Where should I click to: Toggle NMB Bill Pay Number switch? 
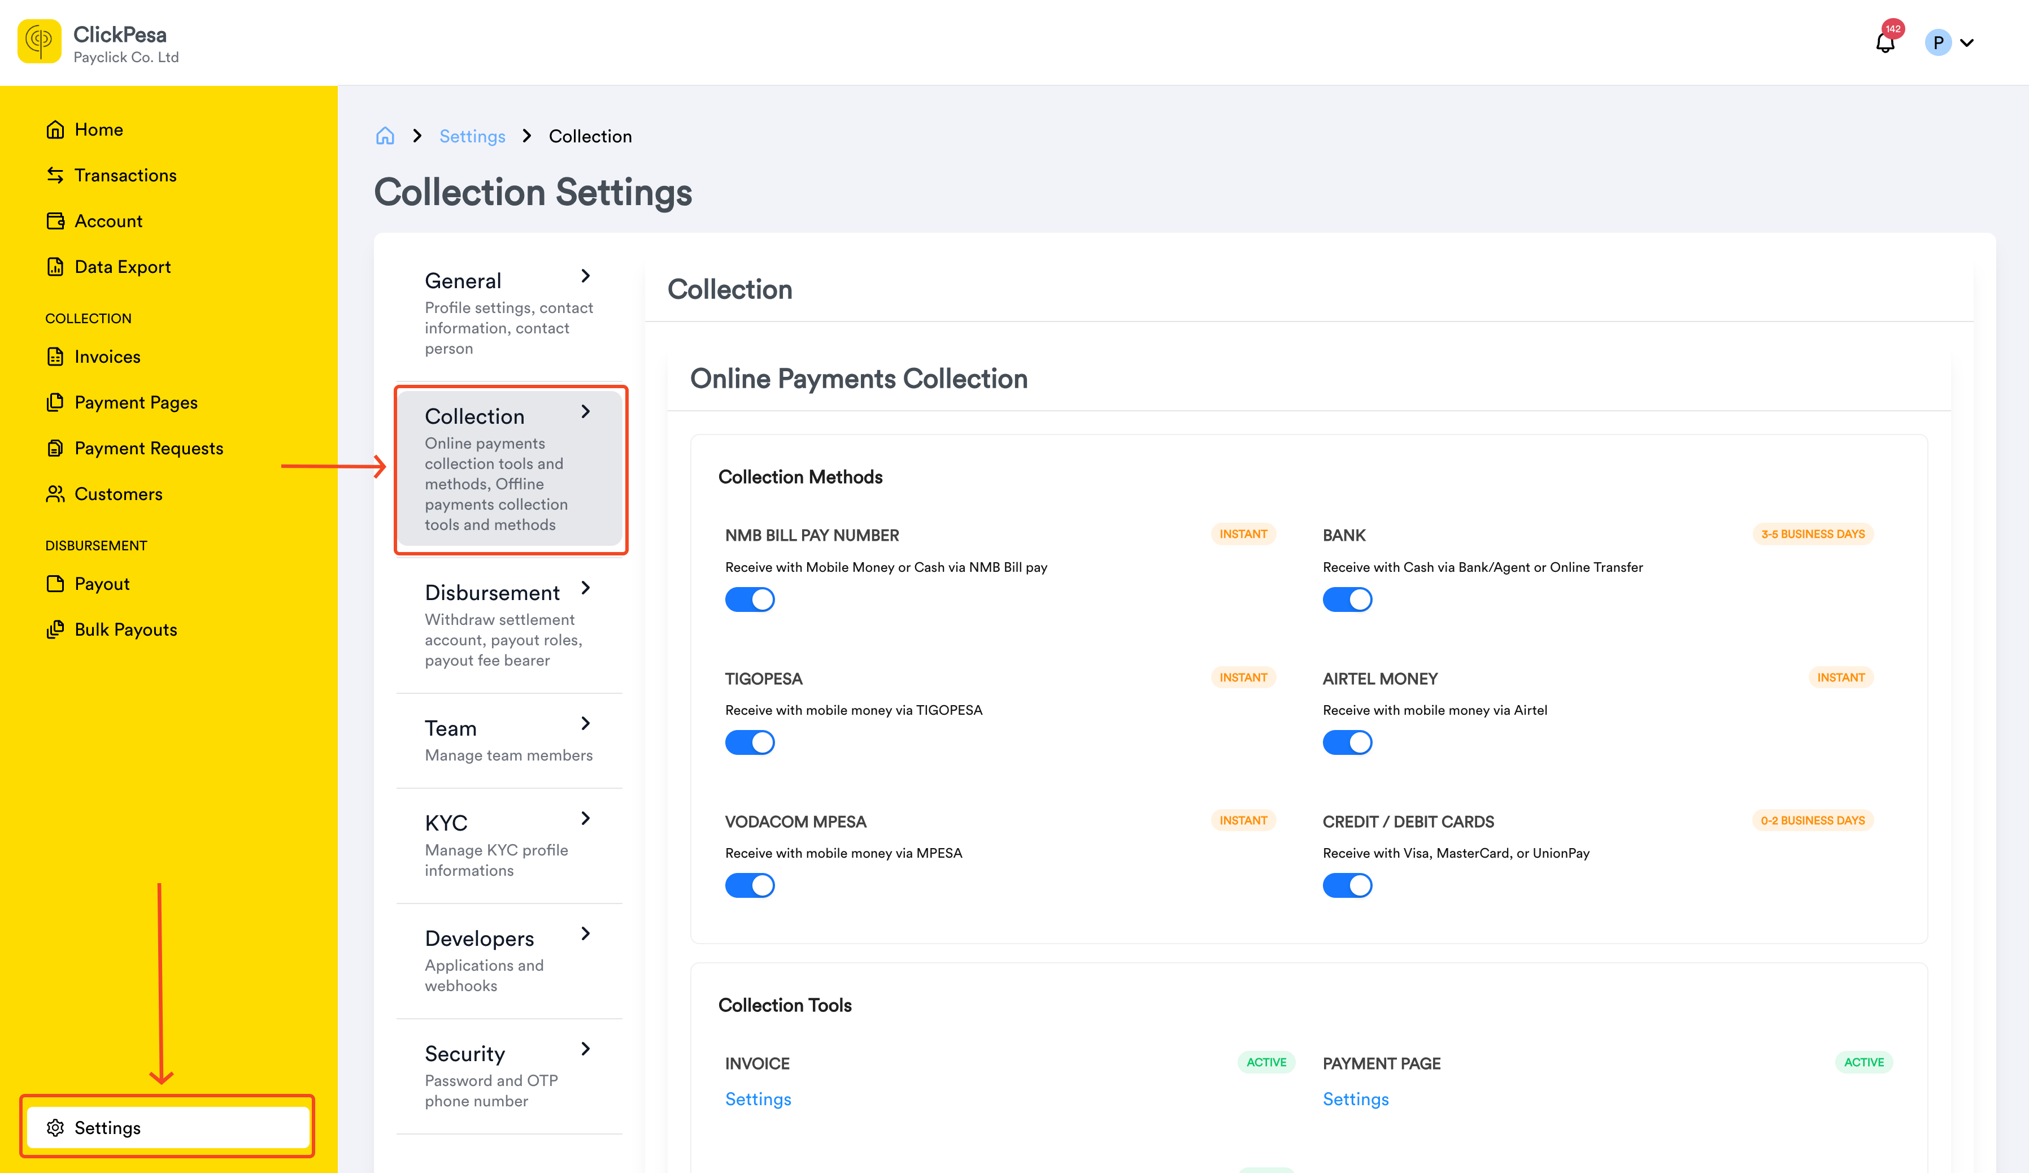[x=750, y=599]
